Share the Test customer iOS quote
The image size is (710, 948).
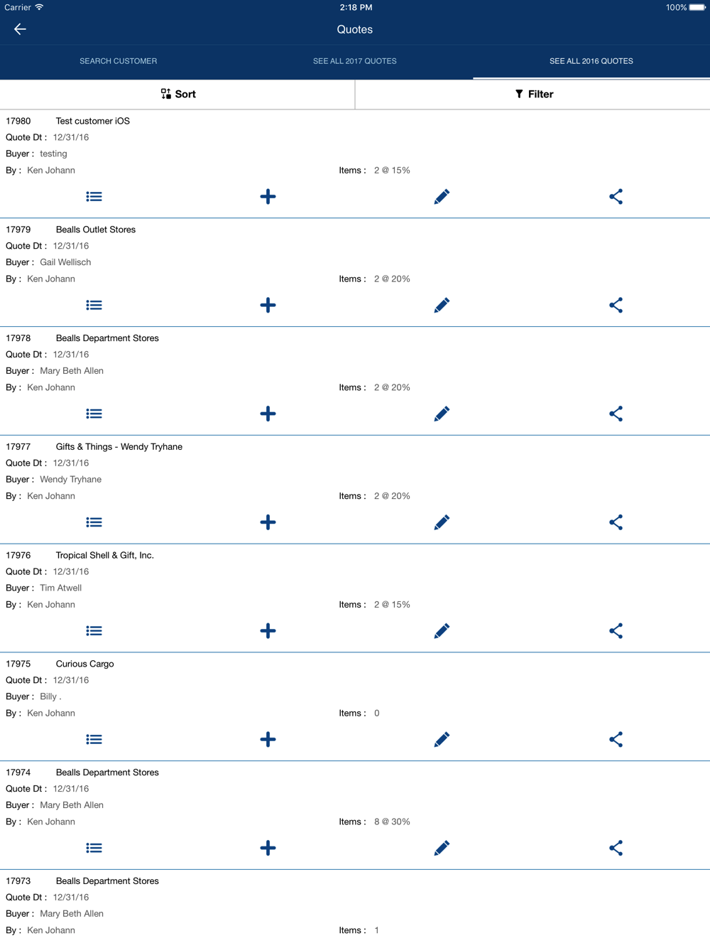(616, 197)
